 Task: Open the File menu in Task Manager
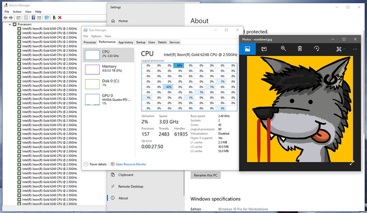(86, 36)
